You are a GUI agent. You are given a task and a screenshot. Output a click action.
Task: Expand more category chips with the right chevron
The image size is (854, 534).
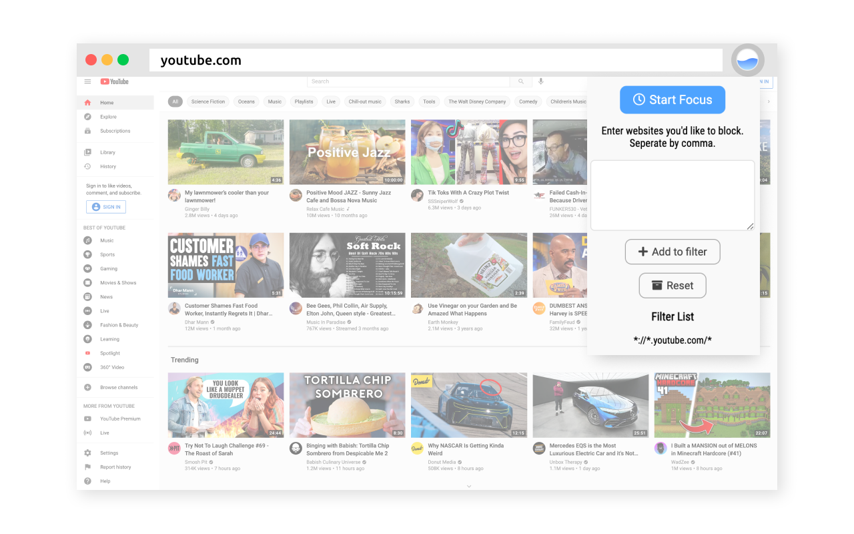pos(769,101)
